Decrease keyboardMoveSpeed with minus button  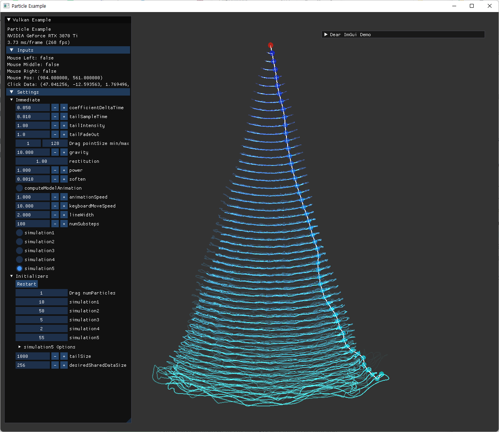coord(55,206)
